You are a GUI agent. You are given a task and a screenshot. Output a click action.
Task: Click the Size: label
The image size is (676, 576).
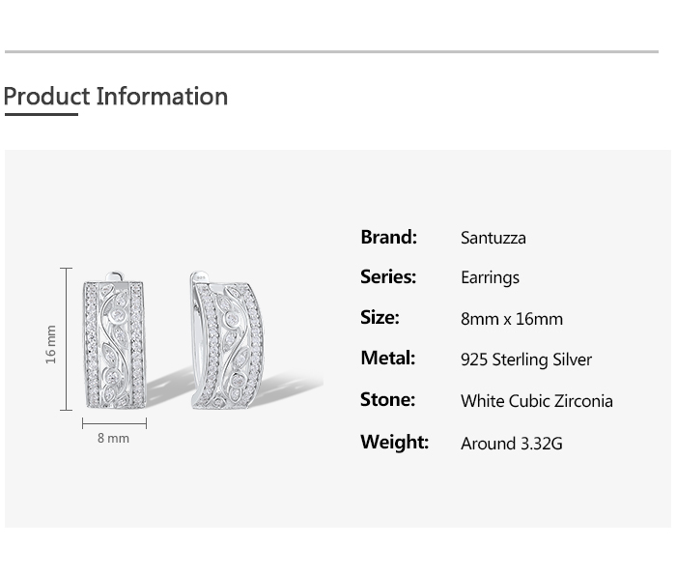pos(380,318)
